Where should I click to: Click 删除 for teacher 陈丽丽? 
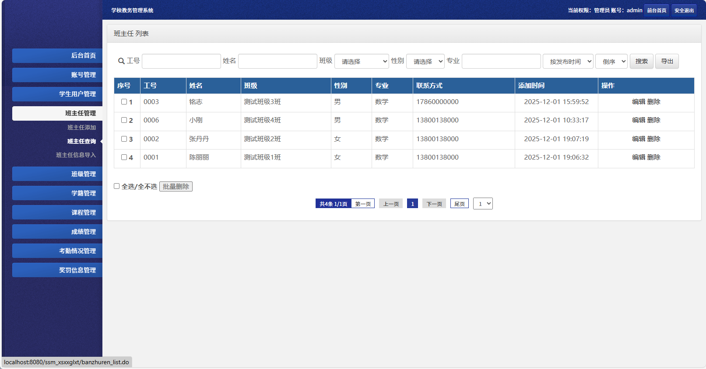point(654,157)
